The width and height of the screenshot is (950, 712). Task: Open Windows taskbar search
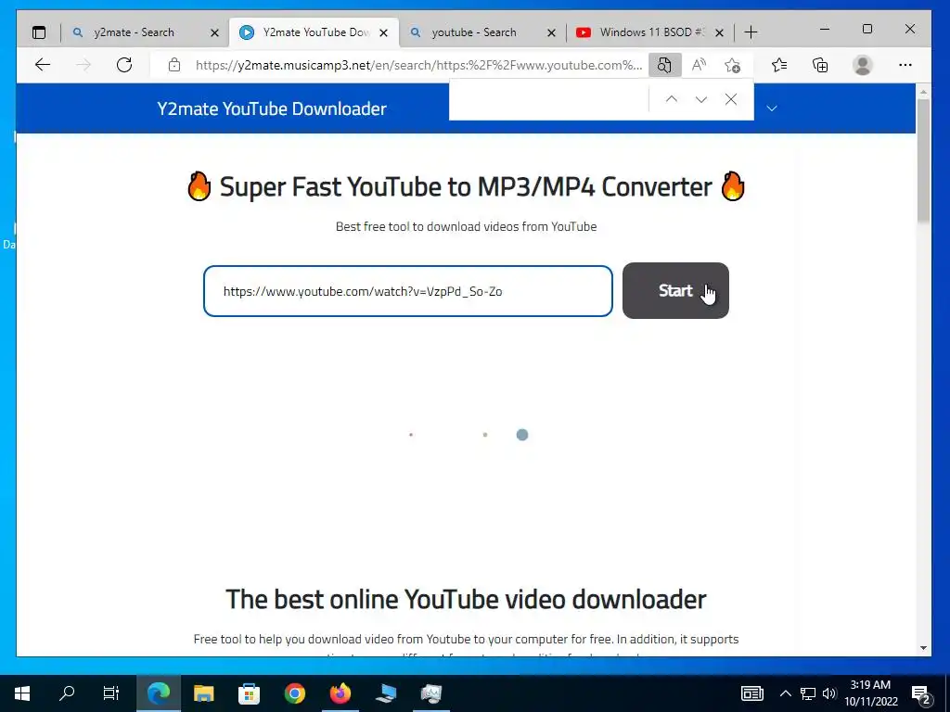(67, 693)
